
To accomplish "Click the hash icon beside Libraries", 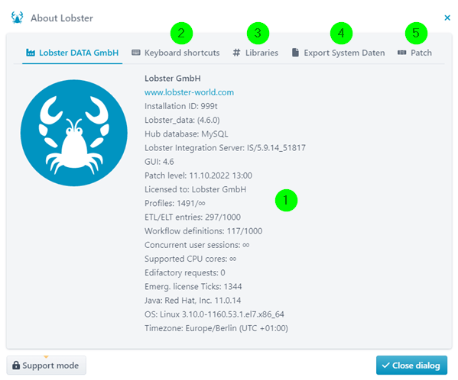I will point(236,53).
